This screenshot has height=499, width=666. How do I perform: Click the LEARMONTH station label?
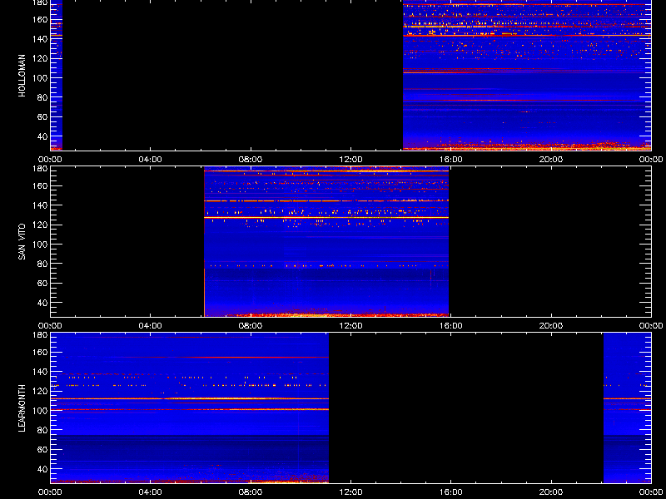(22, 408)
